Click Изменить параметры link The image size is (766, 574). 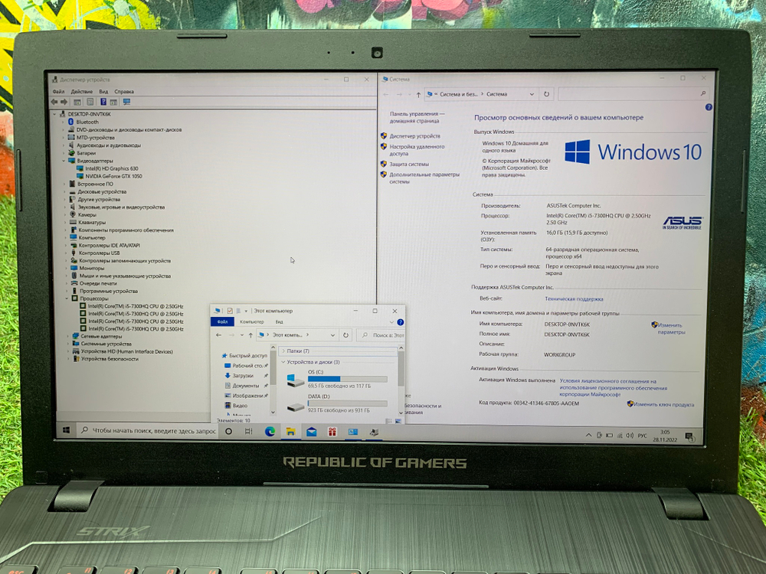[670, 328]
